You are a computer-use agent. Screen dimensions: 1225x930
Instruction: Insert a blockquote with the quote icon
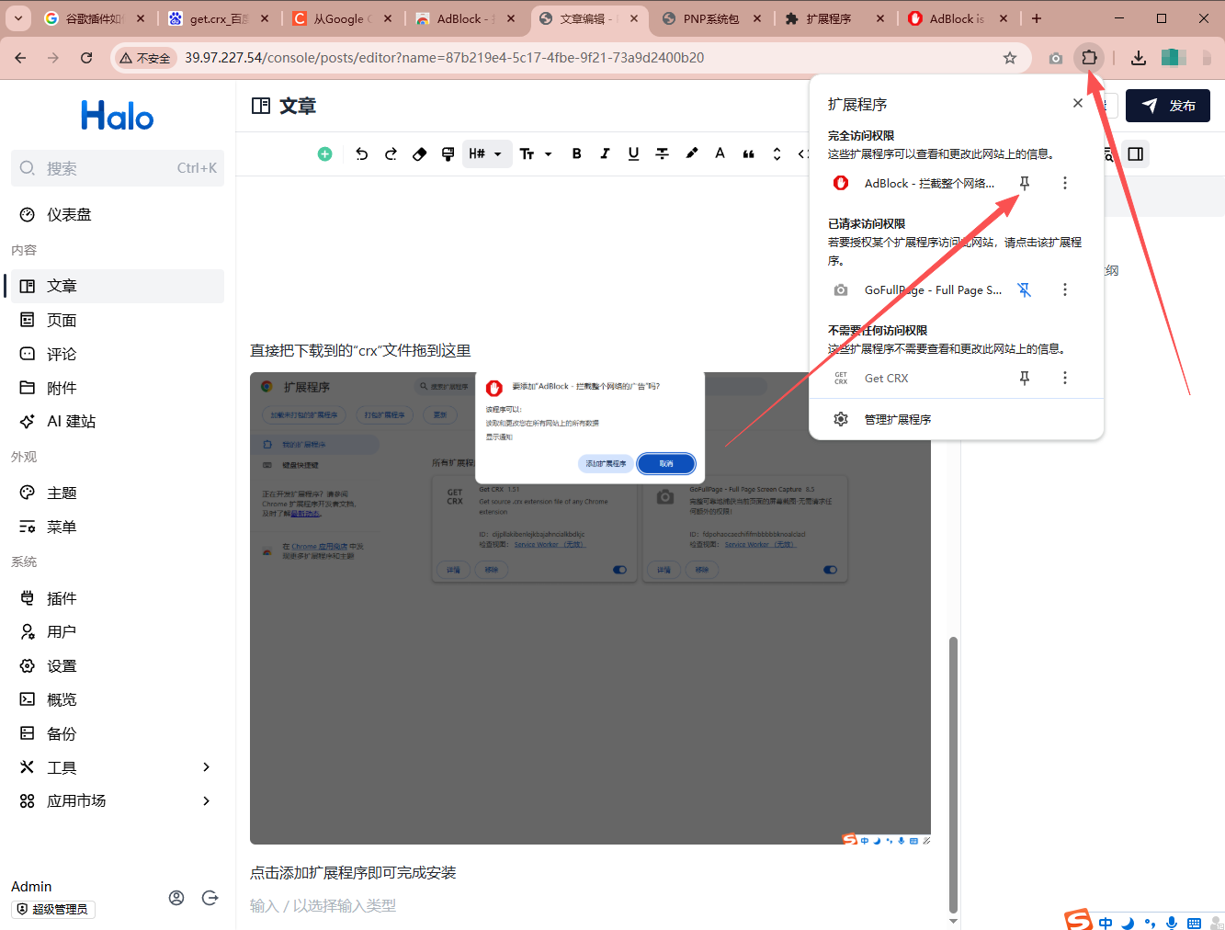point(748,154)
